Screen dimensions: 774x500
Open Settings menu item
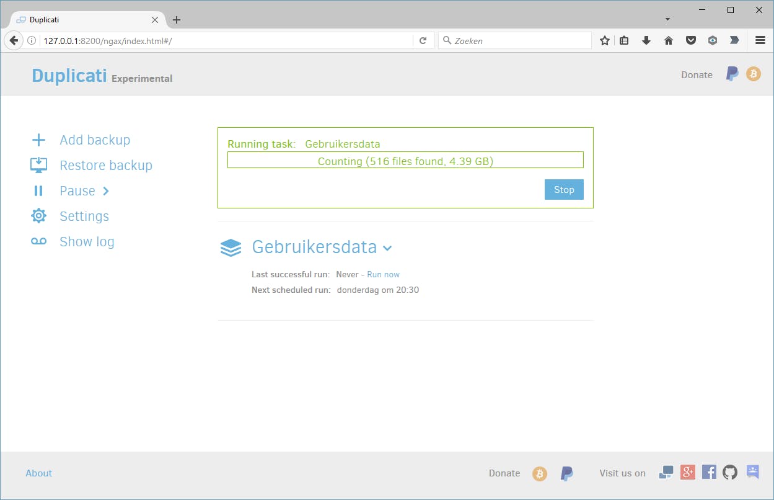coord(84,217)
